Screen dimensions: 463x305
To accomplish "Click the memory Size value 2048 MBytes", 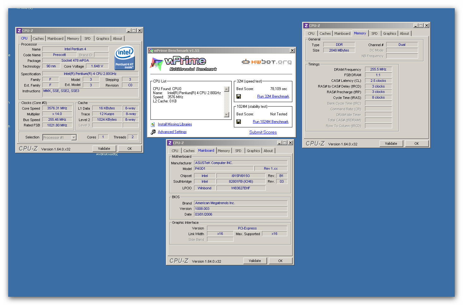I will click(339, 50).
